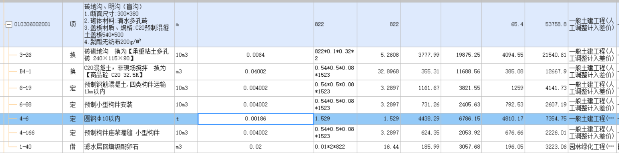Click the 园林绿化工程 category cell
The height and width of the screenshot is (153, 619).
pyautogui.click(x=592, y=147)
